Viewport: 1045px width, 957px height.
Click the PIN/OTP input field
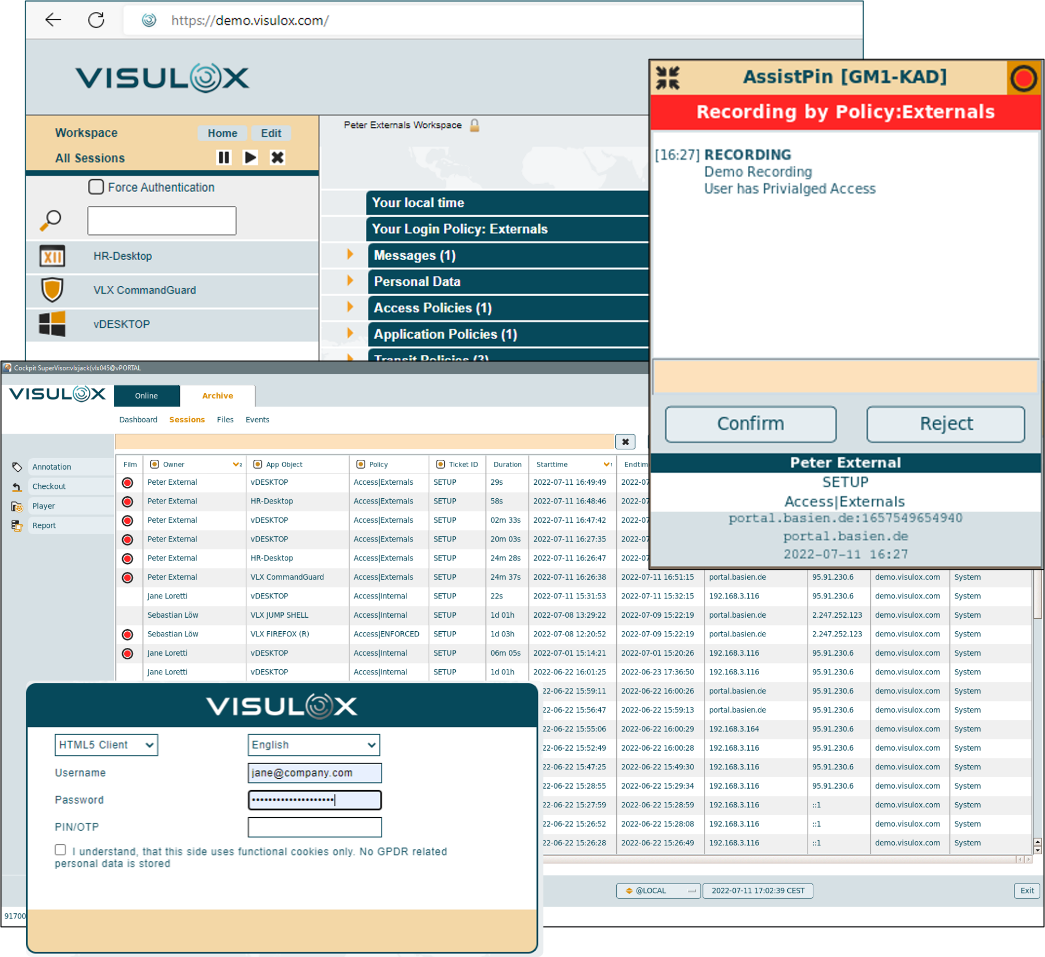[x=314, y=827]
